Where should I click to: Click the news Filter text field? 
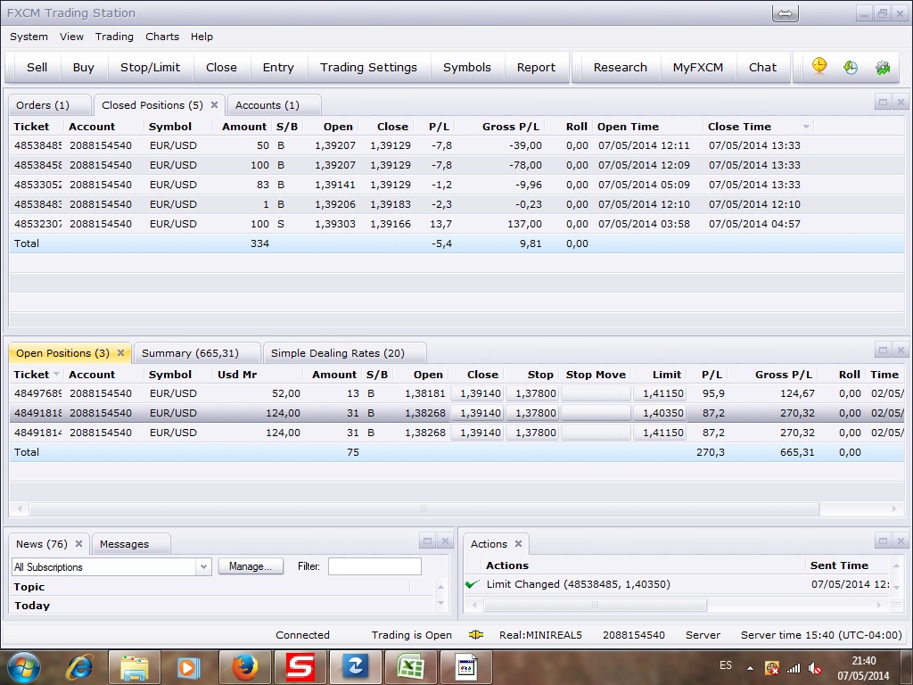click(x=374, y=566)
